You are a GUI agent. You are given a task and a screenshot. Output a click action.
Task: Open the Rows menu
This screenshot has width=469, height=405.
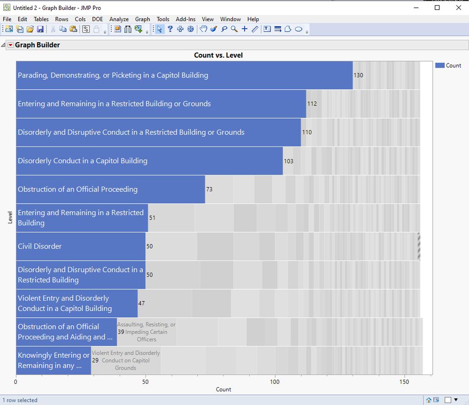click(x=62, y=19)
